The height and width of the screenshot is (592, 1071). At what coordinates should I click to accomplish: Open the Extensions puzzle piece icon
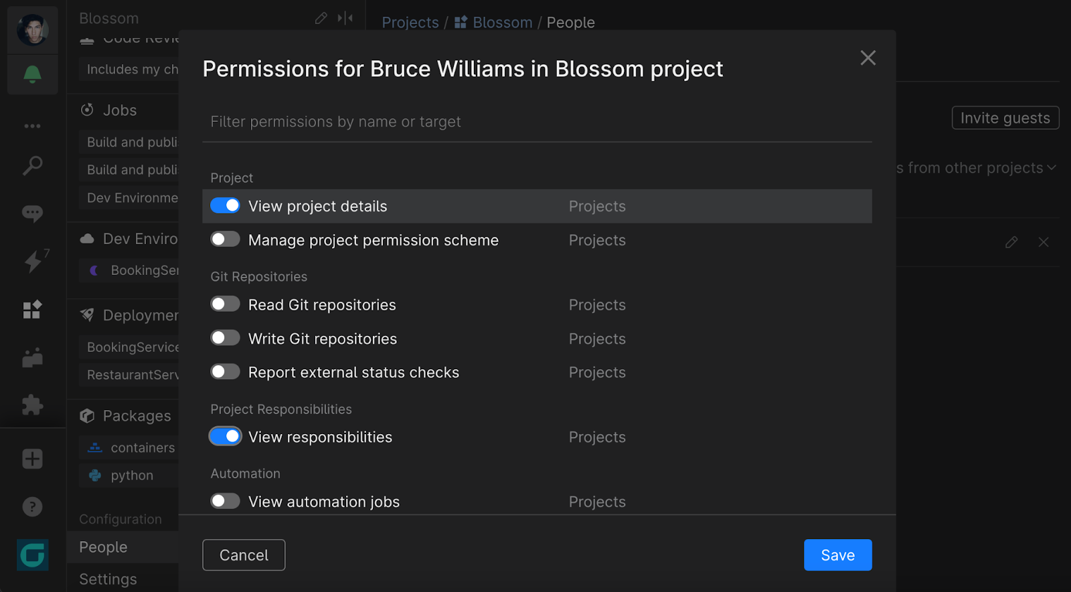point(32,405)
